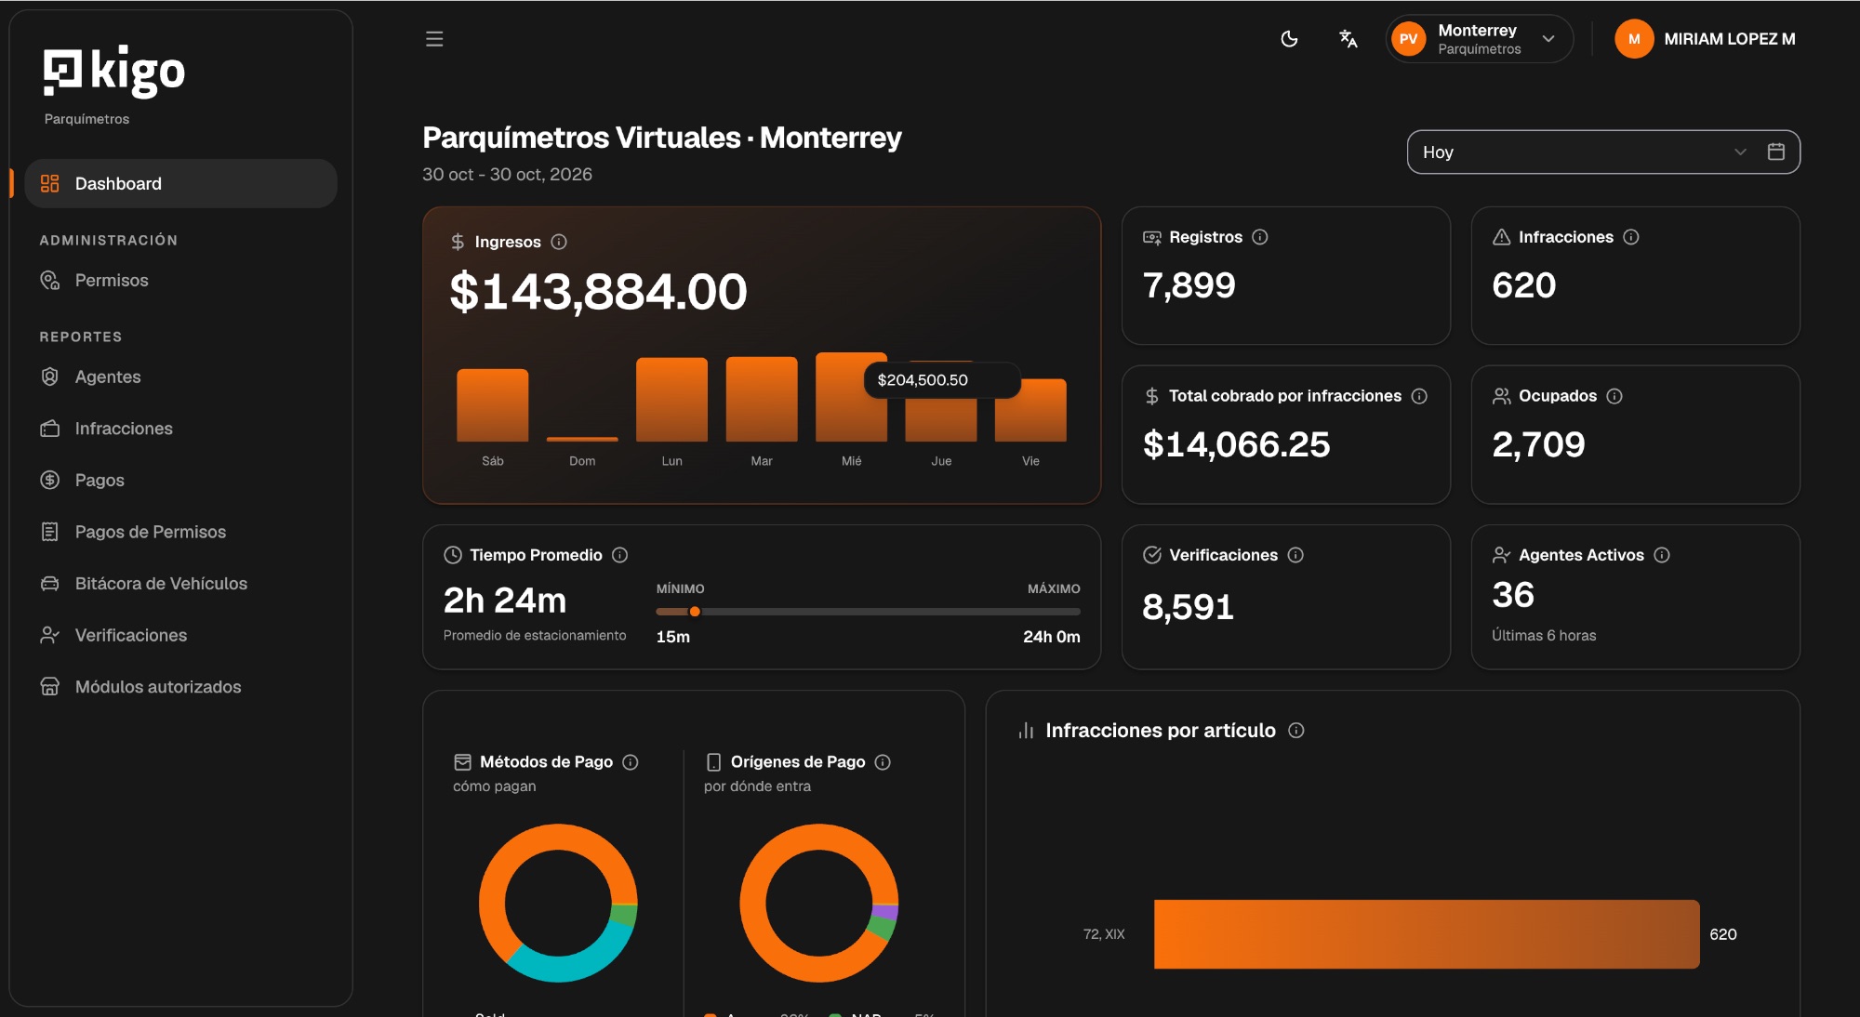The image size is (1860, 1017).
Task: Open Pagos in the sidebar
Action: (x=180, y=480)
